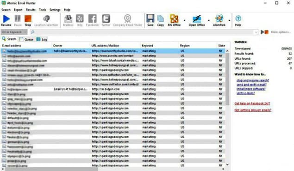Sort by the Owner column header
Image resolution: width=294 pixels, height=171 pixels.
[71, 46]
